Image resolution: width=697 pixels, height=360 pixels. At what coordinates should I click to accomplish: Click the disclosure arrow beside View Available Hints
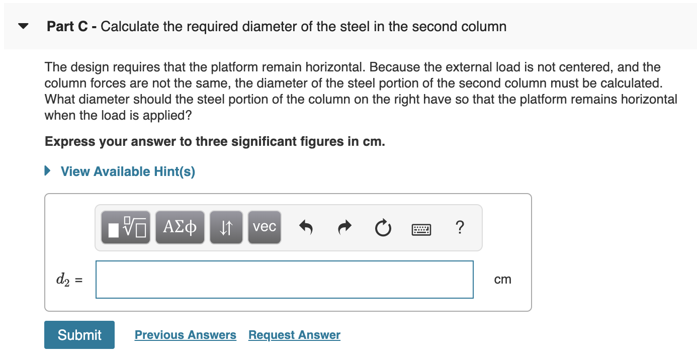click(x=48, y=171)
